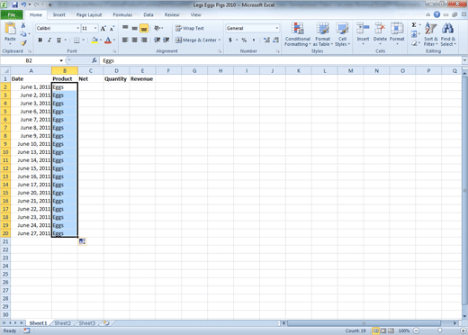Open Sort & Filter dropdown
This screenshot has width=468, height=335.
pos(430,34)
